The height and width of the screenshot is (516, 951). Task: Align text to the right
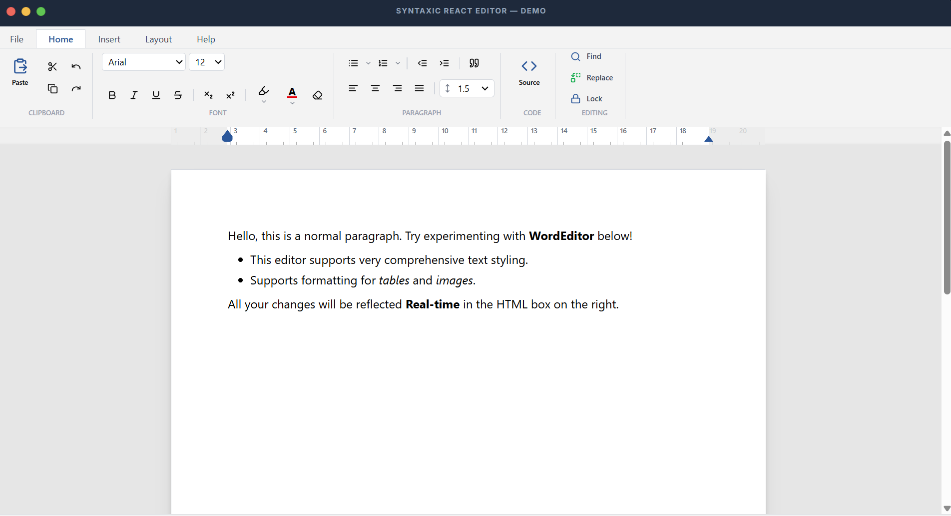tap(397, 88)
